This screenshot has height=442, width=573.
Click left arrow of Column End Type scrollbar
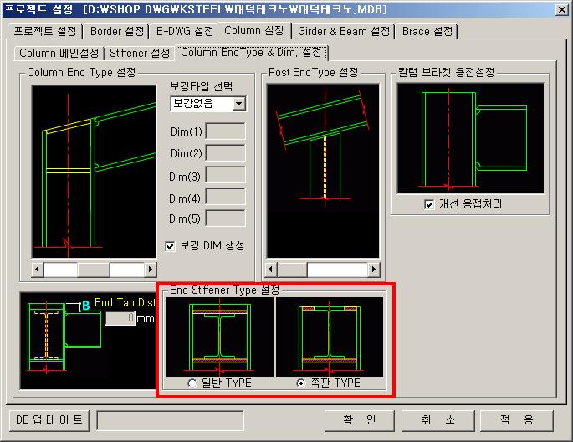pyautogui.click(x=38, y=270)
